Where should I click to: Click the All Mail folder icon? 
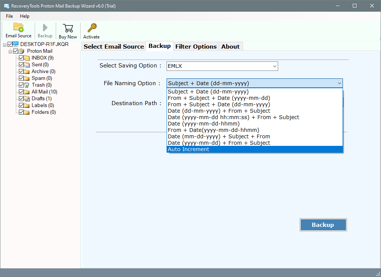coord(27,92)
